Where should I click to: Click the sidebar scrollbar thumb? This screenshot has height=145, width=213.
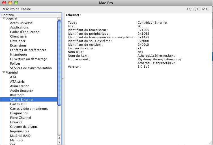click(59, 63)
